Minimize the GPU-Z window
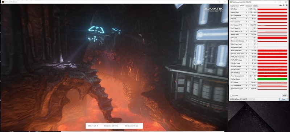Screen dimensions: 290x132 coord(275,2)
